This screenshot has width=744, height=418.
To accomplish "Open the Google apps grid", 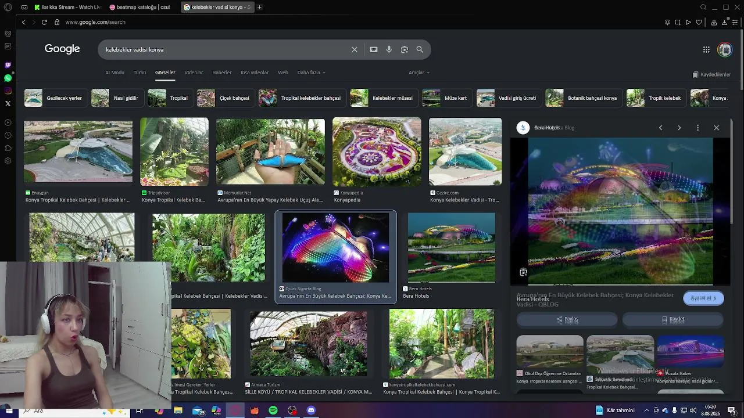I will pos(706,49).
